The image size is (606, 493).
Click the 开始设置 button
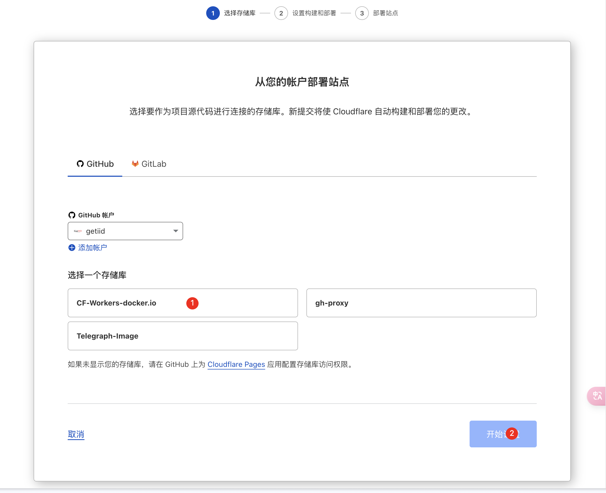click(x=503, y=434)
